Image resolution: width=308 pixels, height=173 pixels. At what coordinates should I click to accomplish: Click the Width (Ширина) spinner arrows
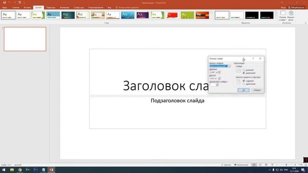[219, 73]
